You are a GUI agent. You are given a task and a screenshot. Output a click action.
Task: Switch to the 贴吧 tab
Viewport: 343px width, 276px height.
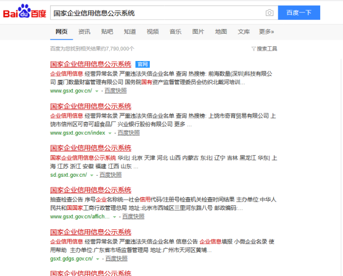[107, 31]
